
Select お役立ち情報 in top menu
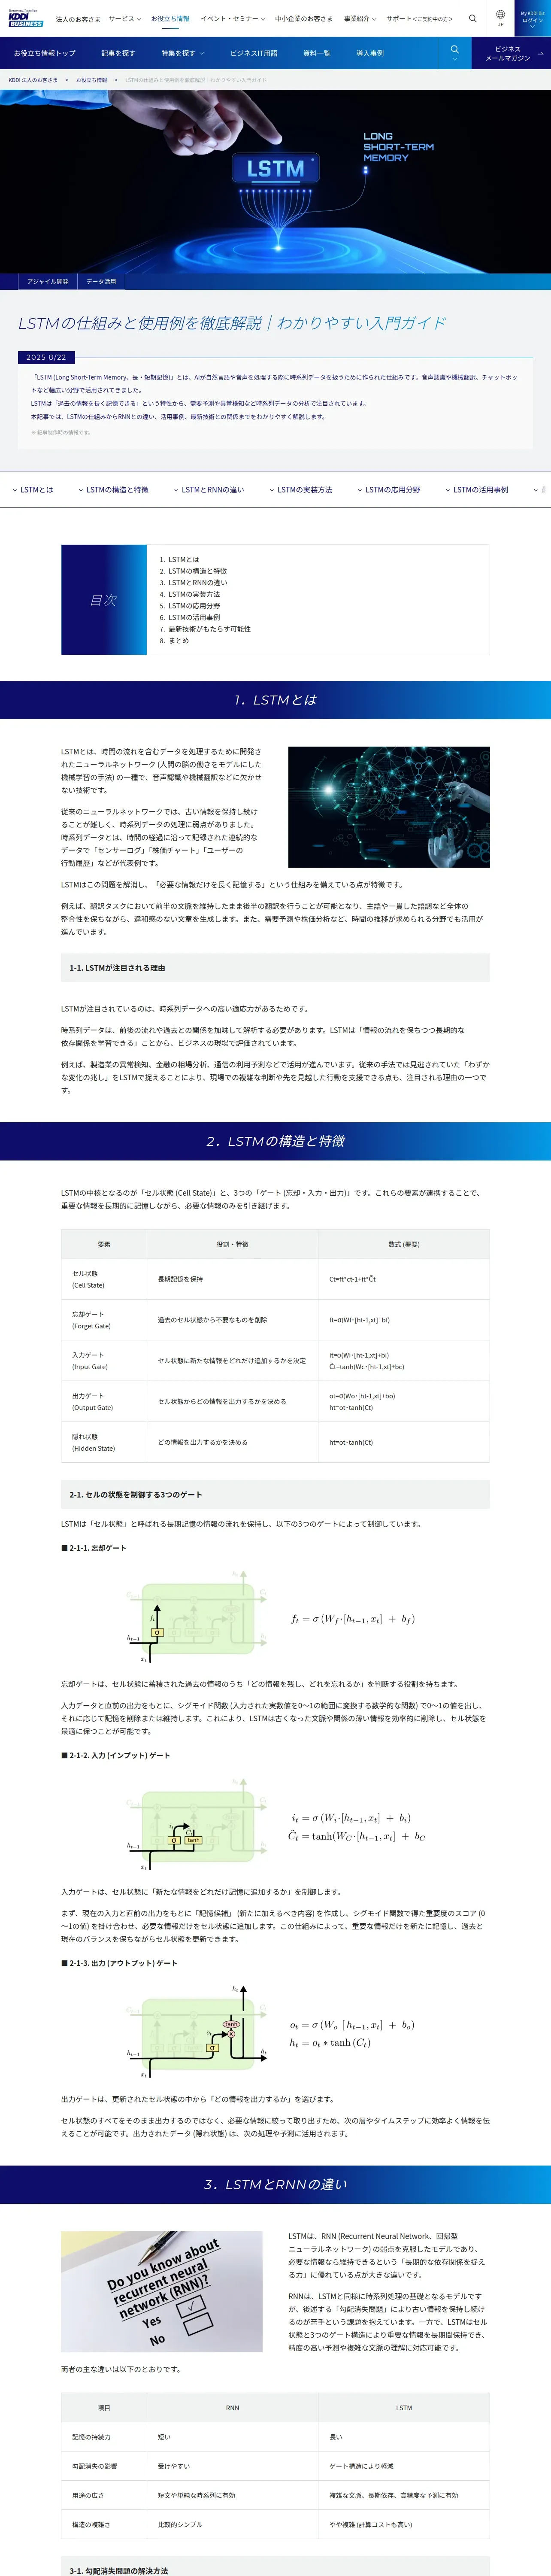[170, 19]
